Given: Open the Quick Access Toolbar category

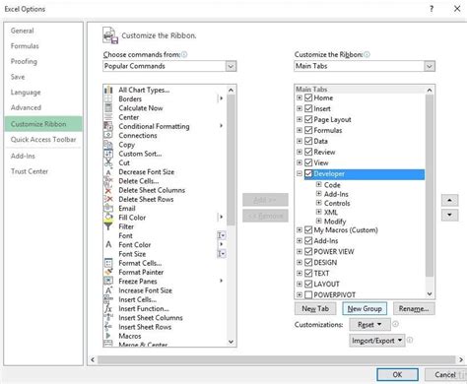Looking at the screenshot, I should pyautogui.click(x=43, y=140).
